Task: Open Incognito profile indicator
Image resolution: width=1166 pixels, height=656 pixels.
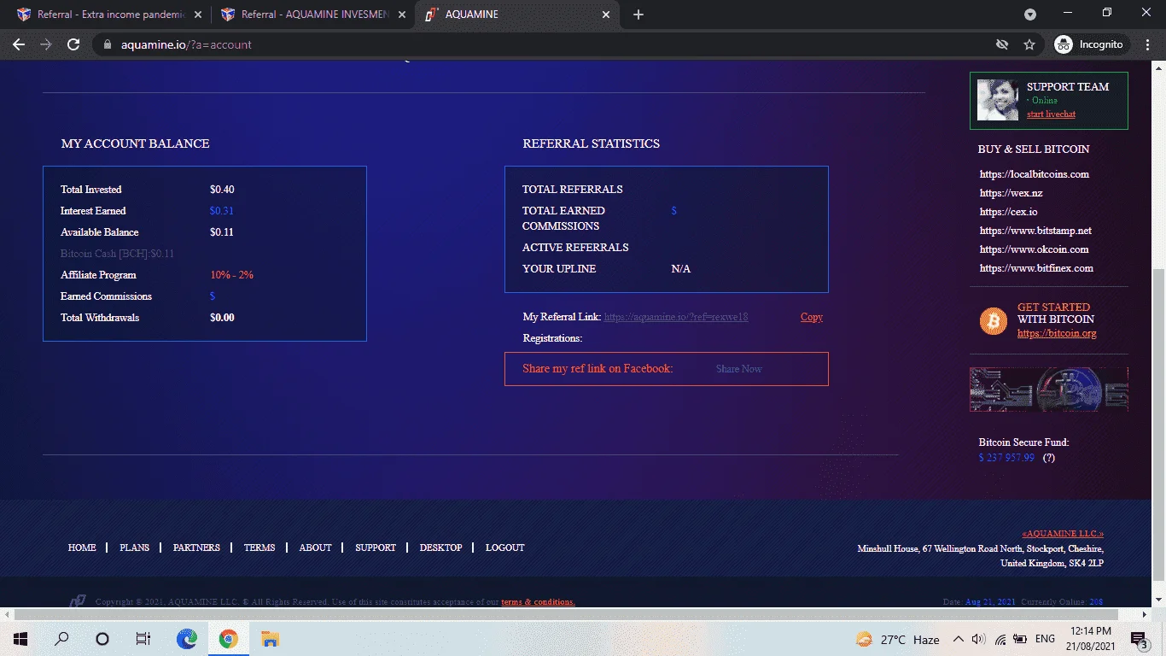Action: click(1090, 44)
